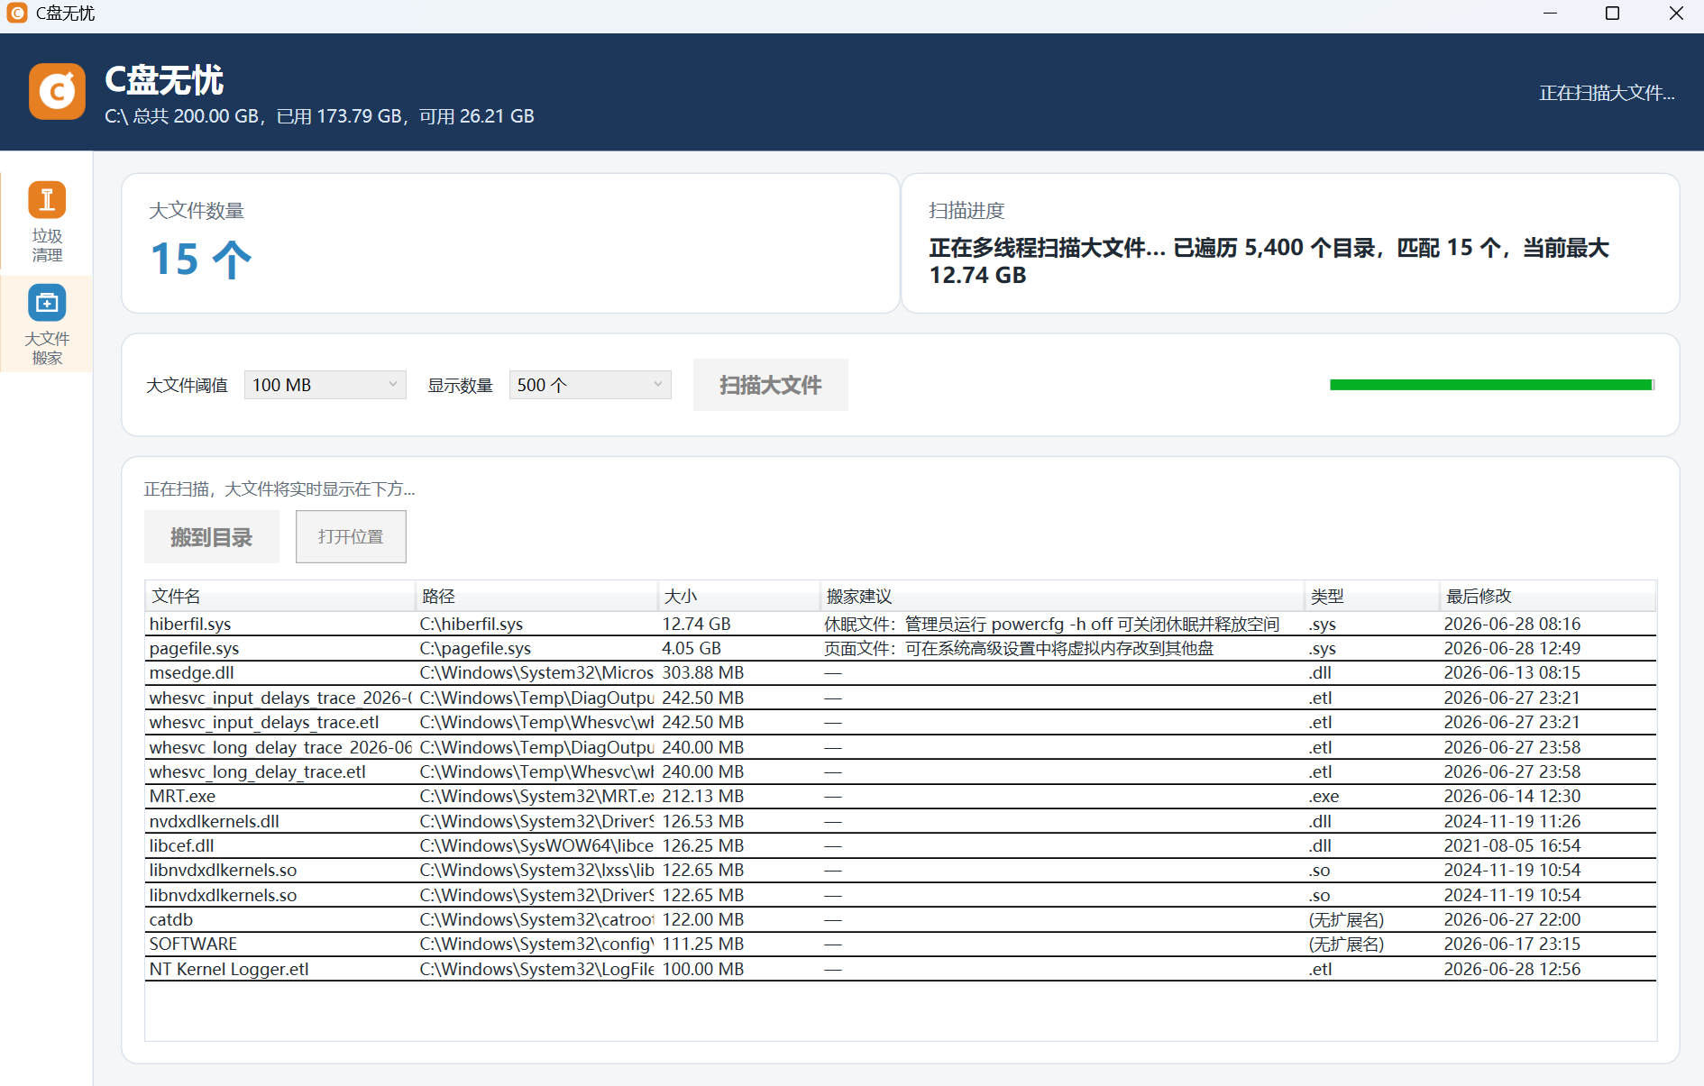Click the 2021-08-05 16:54 modified date

1512,845
